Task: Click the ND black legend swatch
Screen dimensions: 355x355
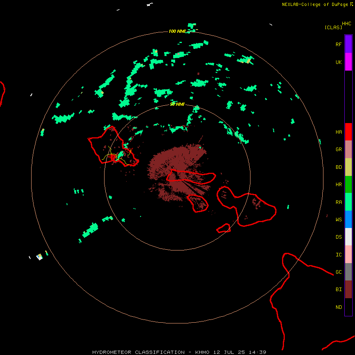Action: click(x=348, y=307)
